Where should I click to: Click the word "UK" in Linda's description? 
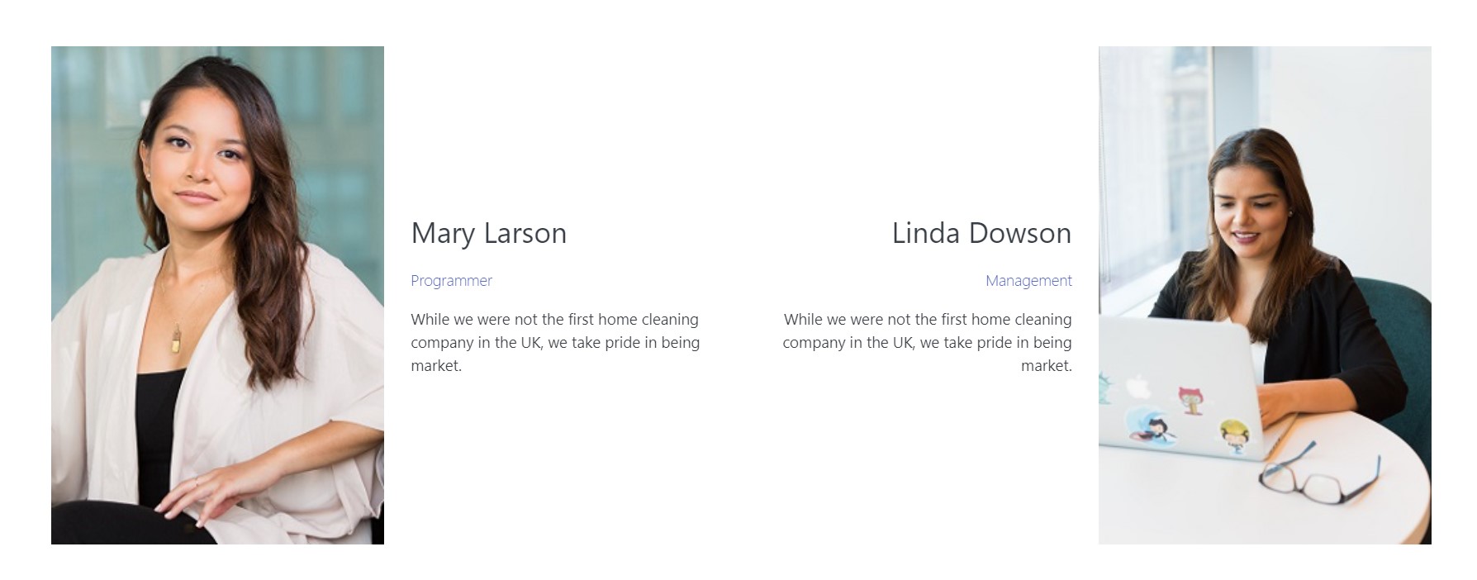[x=903, y=343]
